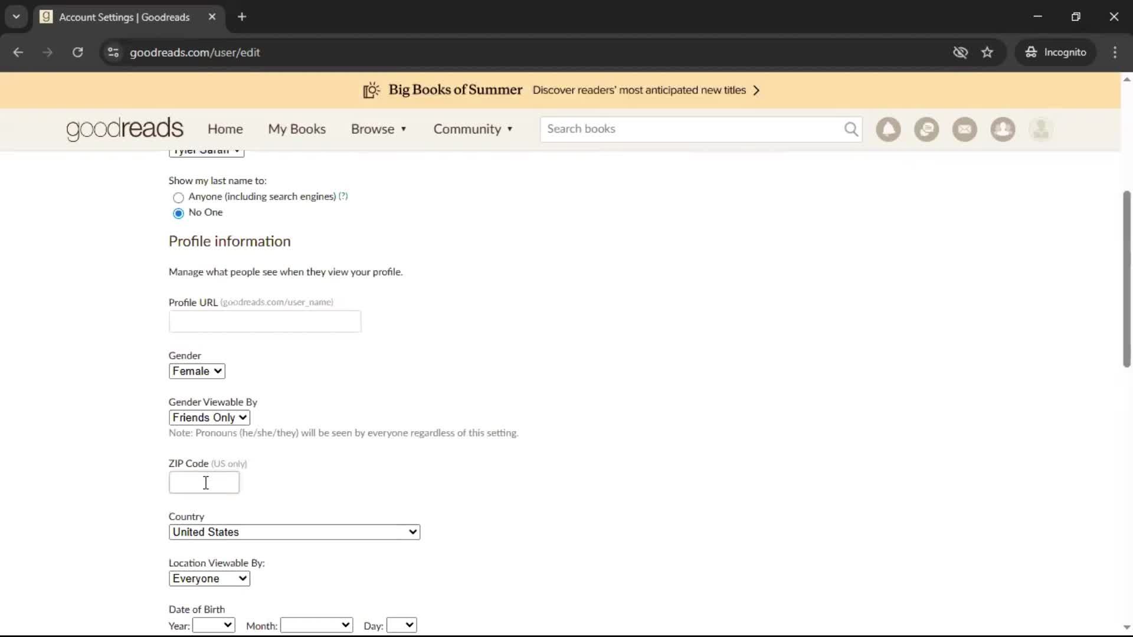Open site information icon in address bar

tap(113, 52)
